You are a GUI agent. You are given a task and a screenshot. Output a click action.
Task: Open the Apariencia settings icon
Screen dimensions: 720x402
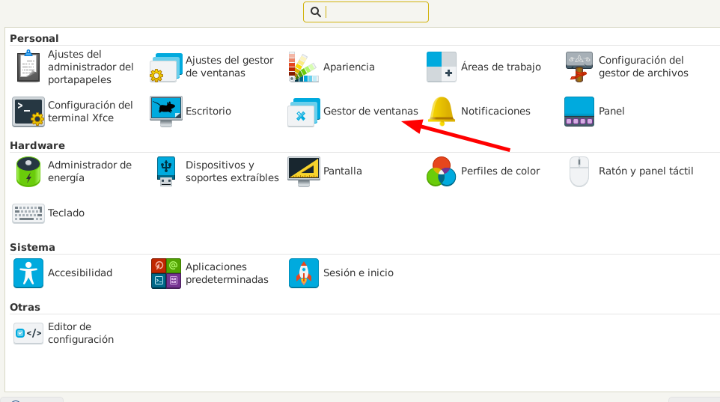pos(303,67)
